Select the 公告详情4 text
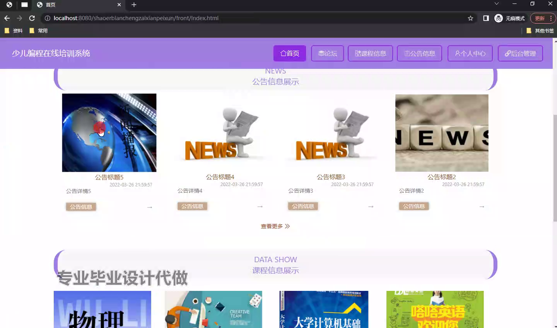Screen dimensions: 557x328 (190, 191)
